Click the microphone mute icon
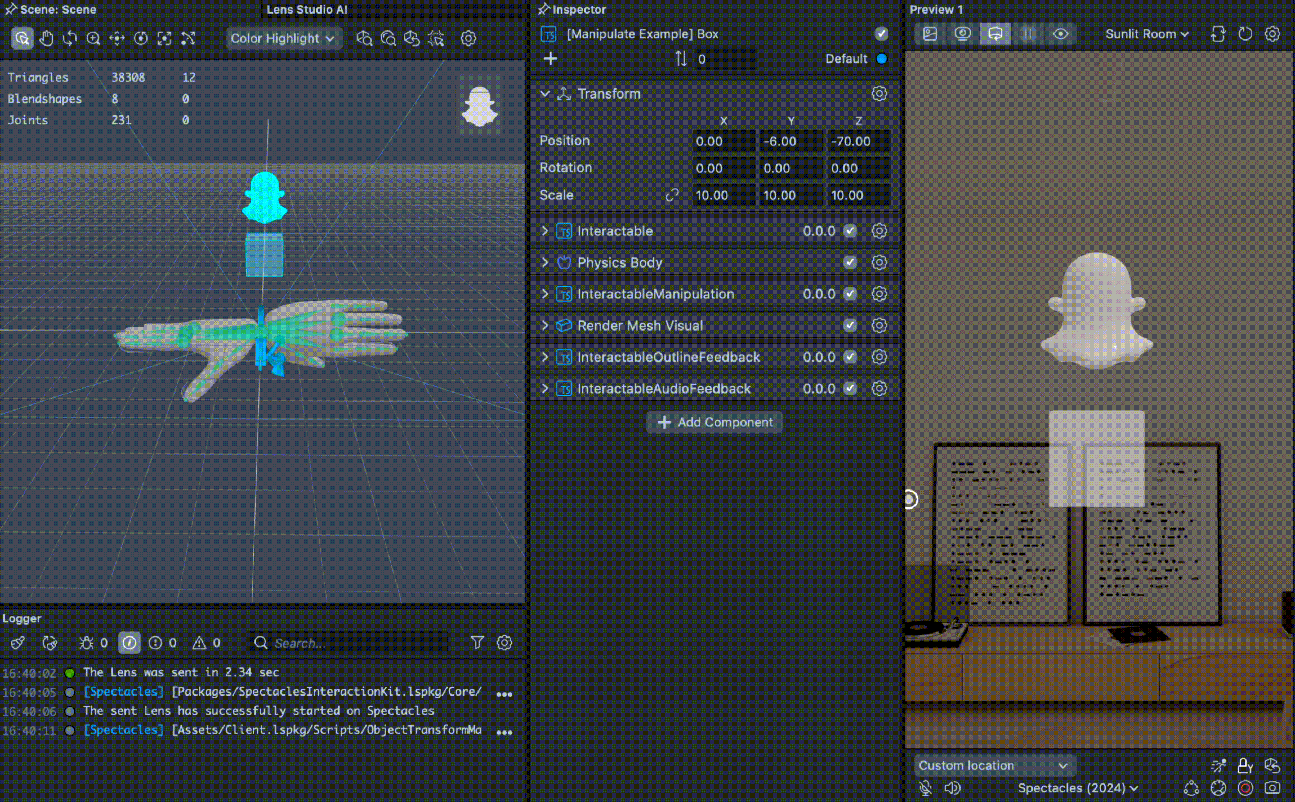This screenshot has width=1295, height=802. (x=925, y=787)
